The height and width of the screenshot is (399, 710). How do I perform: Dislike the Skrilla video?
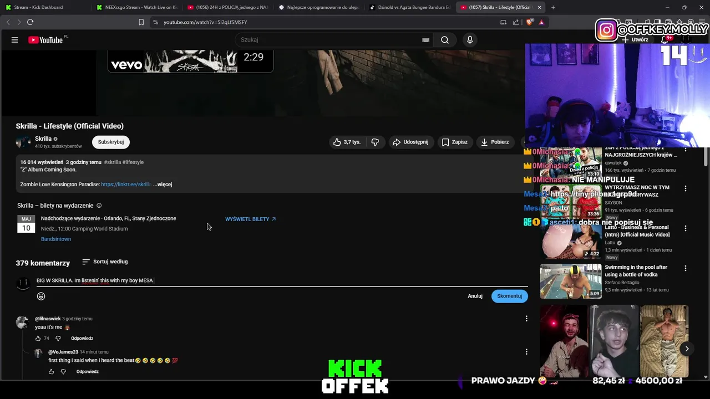[375, 142]
